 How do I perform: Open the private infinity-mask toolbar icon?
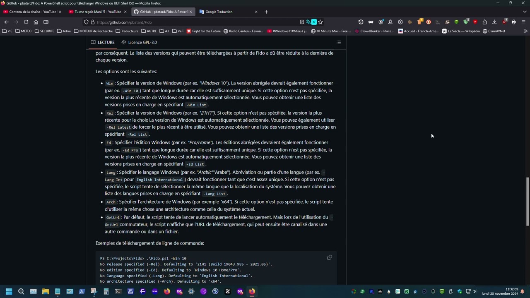pos(371,22)
